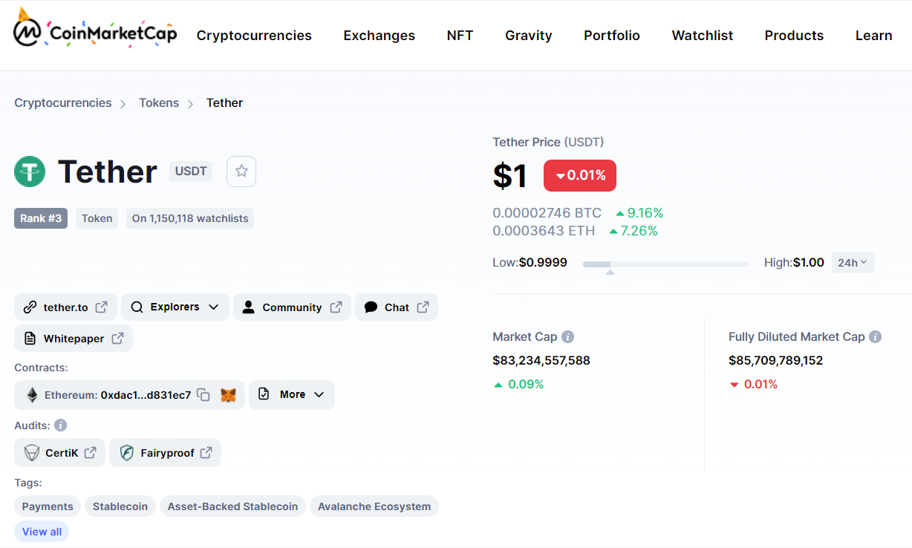Image resolution: width=912 pixels, height=548 pixels.
Task: Click the Token badge
Action: click(x=97, y=218)
